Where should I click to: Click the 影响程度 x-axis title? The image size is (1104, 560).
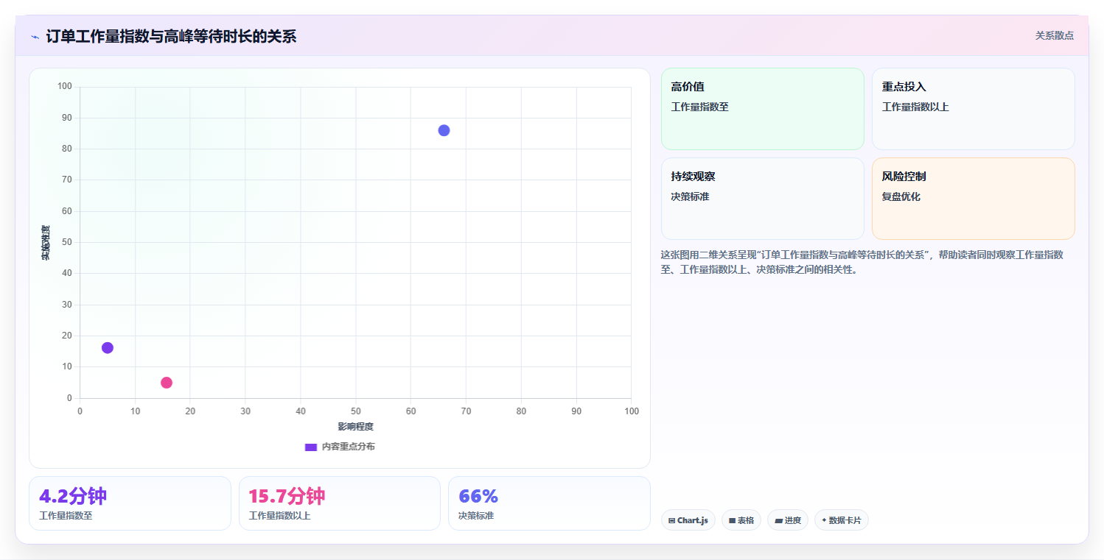355,427
